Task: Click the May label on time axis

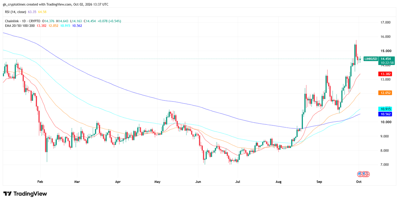Action: pos(158,182)
